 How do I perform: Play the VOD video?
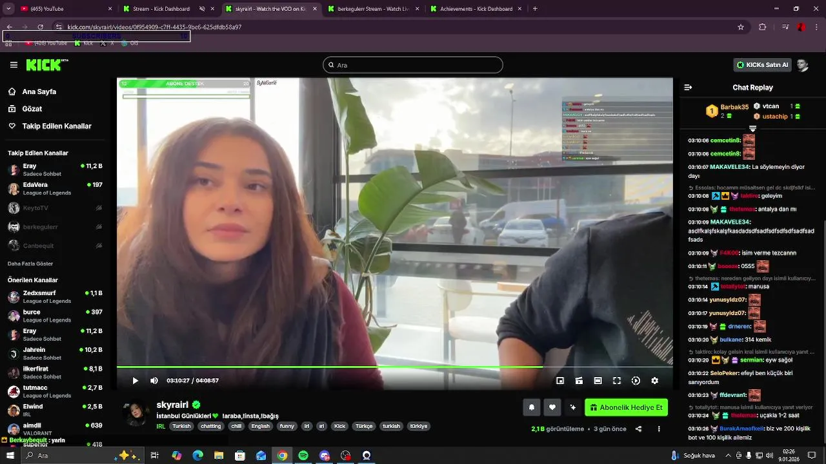tap(135, 381)
